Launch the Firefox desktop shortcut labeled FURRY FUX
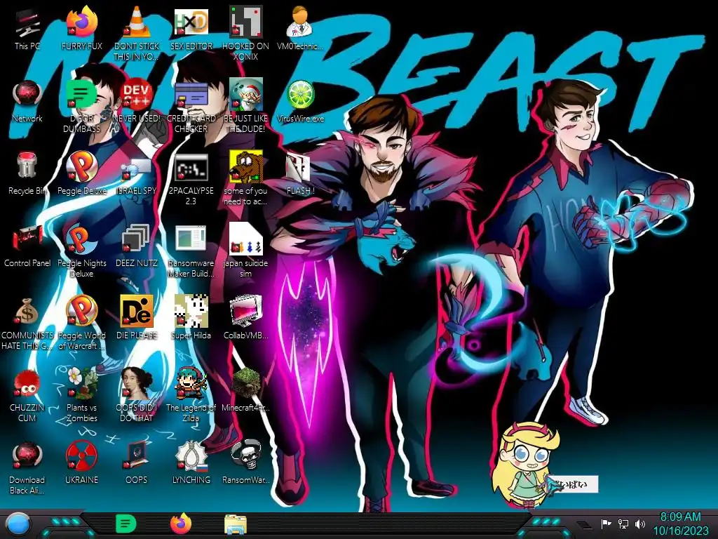This screenshot has height=539, width=718. [x=82, y=28]
